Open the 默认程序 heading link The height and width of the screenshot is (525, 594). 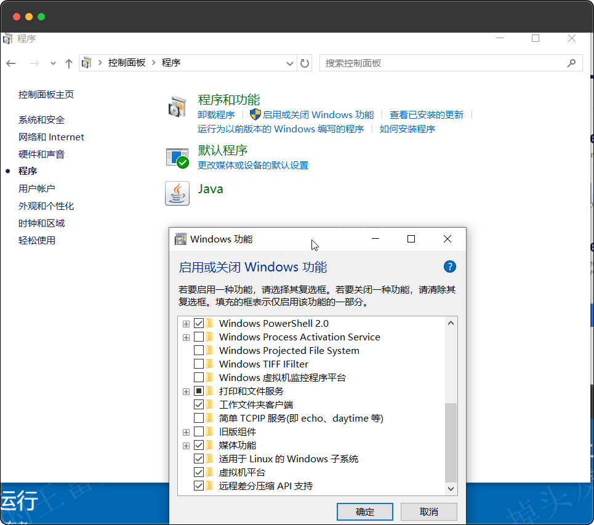click(222, 150)
